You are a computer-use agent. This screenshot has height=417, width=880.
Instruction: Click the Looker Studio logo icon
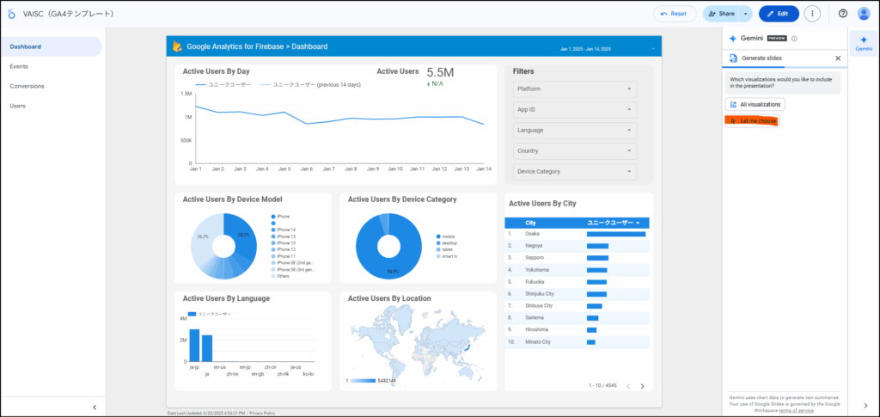(11, 14)
